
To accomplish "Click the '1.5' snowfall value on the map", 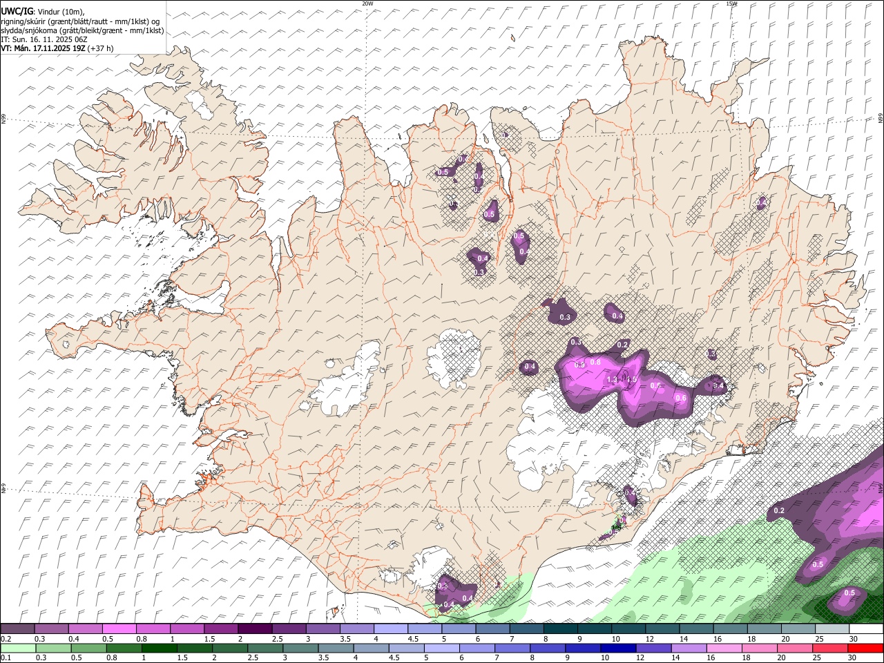I will tap(631, 379).
